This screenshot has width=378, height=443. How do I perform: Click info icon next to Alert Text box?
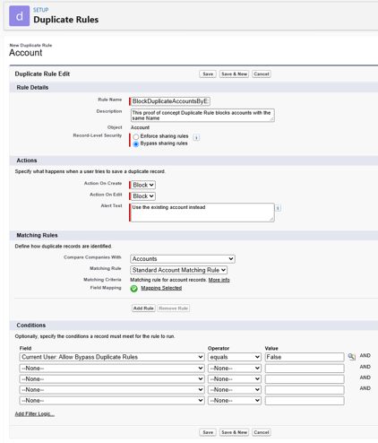coord(278,208)
